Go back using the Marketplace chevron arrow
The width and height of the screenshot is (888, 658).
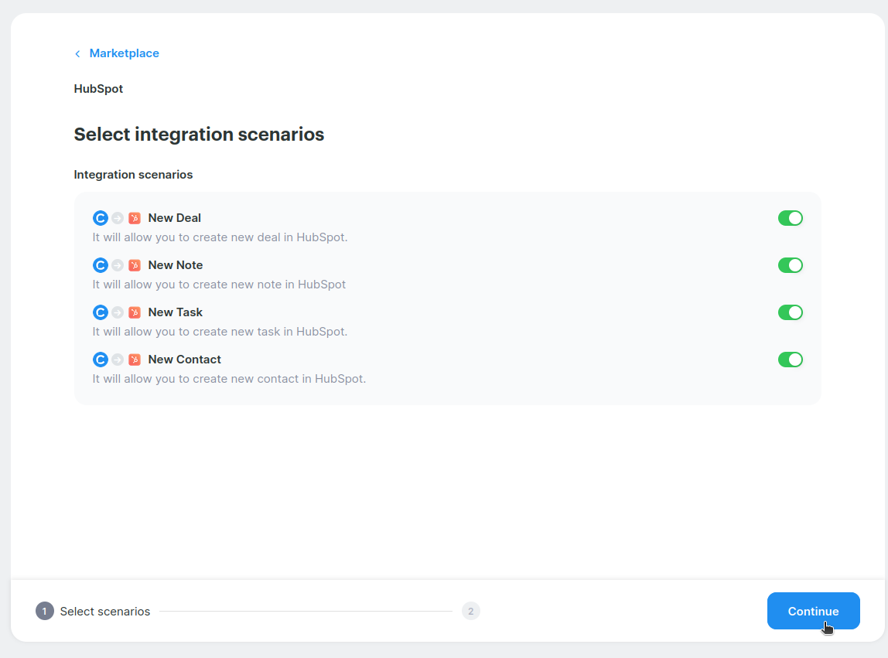tap(77, 53)
